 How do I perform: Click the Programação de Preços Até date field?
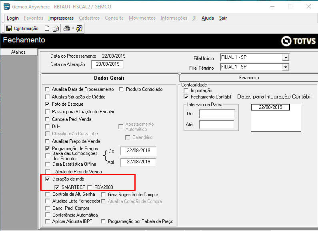click(138, 162)
